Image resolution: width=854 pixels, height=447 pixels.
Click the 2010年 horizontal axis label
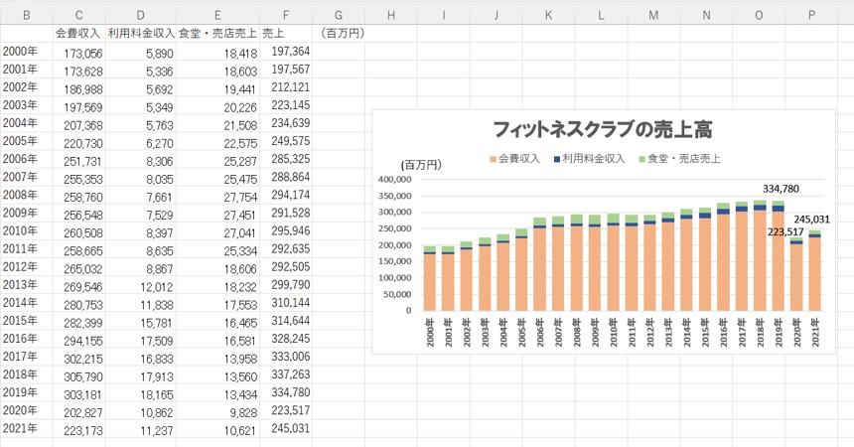(614, 332)
